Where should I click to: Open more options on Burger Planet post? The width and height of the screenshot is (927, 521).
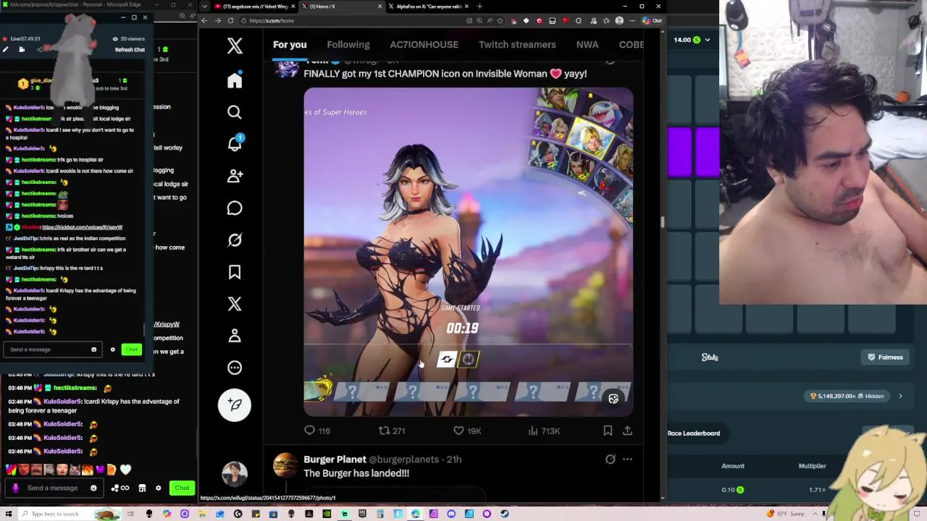coord(627,459)
